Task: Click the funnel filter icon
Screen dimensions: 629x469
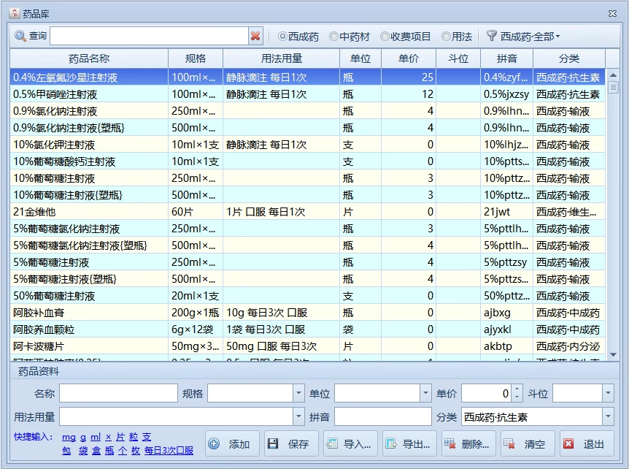Action: pyautogui.click(x=491, y=36)
